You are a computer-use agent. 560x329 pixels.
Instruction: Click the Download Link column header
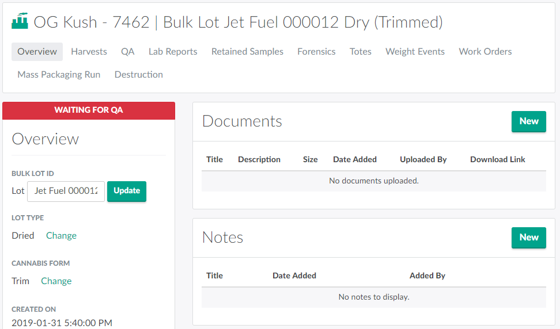tap(497, 159)
